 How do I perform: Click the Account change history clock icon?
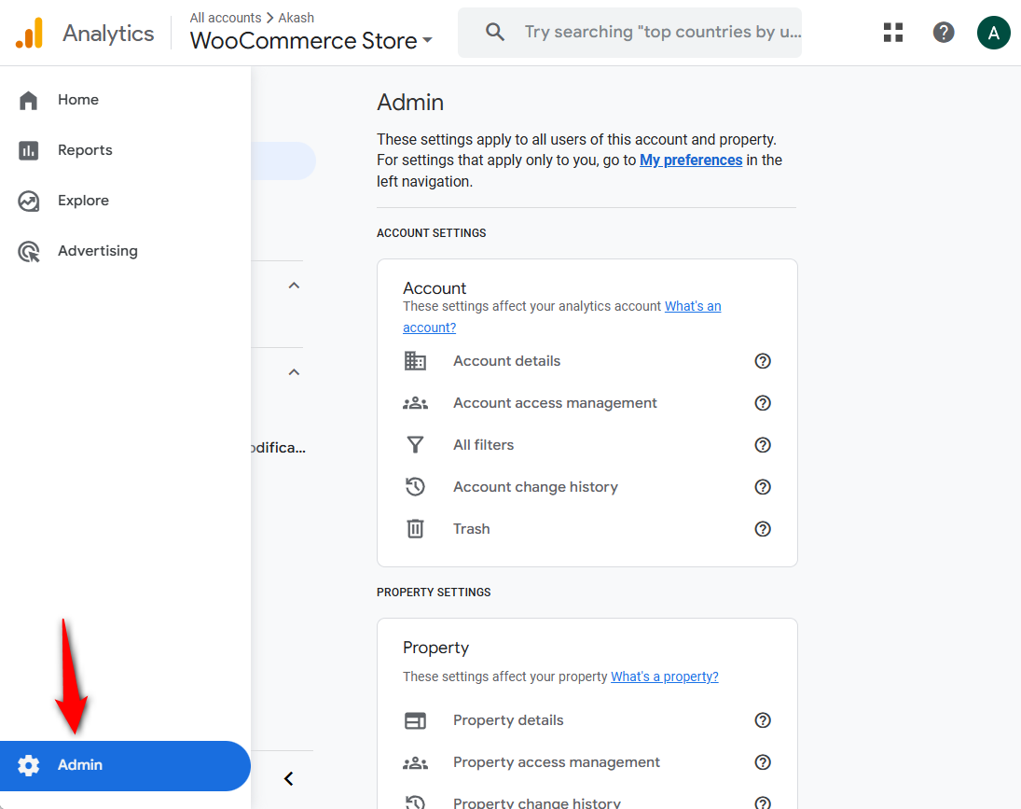point(416,486)
